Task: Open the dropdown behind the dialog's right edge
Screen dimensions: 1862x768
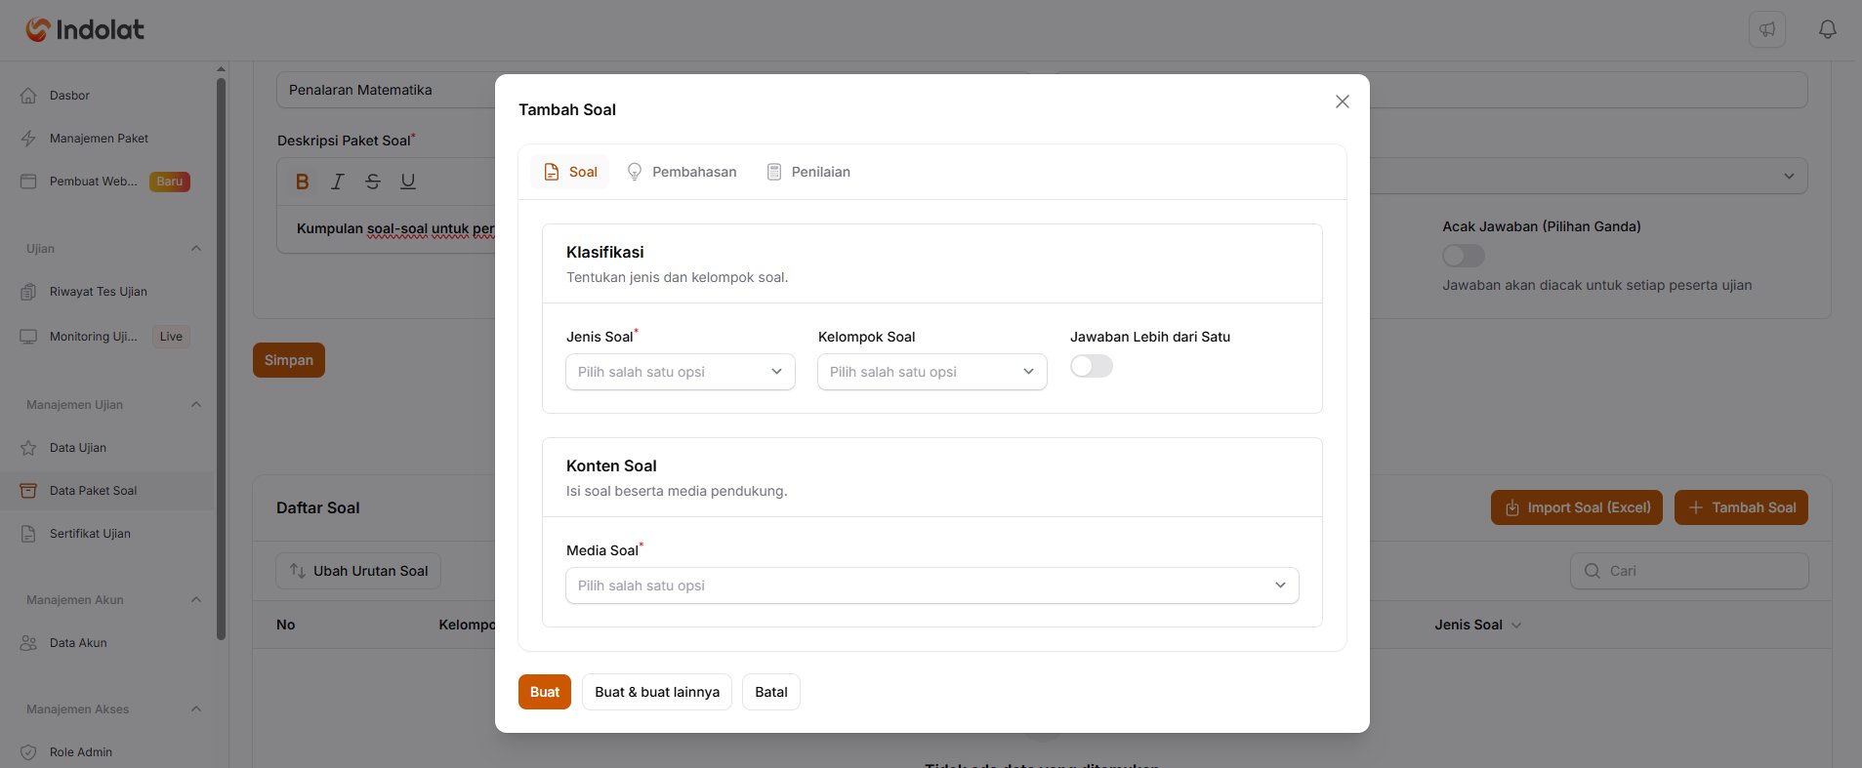Action: (x=1789, y=177)
